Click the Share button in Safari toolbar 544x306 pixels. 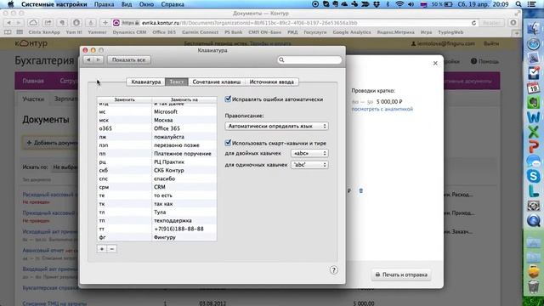pyautogui.click(x=48, y=23)
